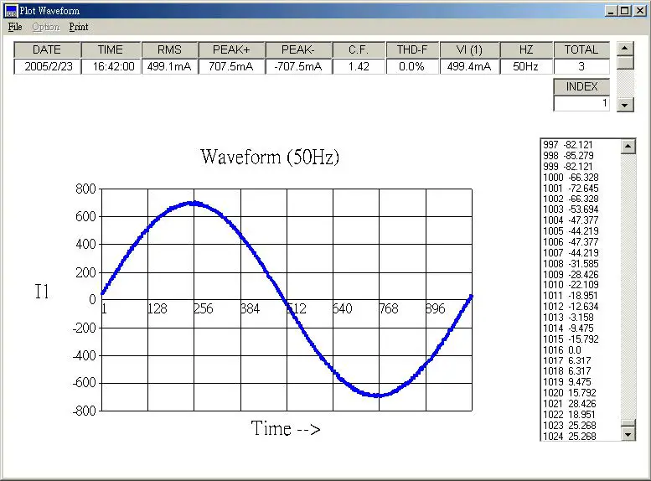Select data row 1014 -9.475
Image resolution: width=651 pixels, height=481 pixels.
point(581,328)
